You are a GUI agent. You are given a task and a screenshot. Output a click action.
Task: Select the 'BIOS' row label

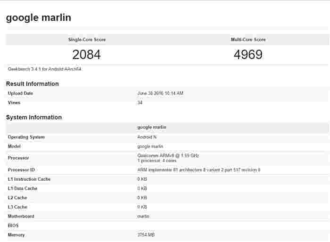click(13, 226)
